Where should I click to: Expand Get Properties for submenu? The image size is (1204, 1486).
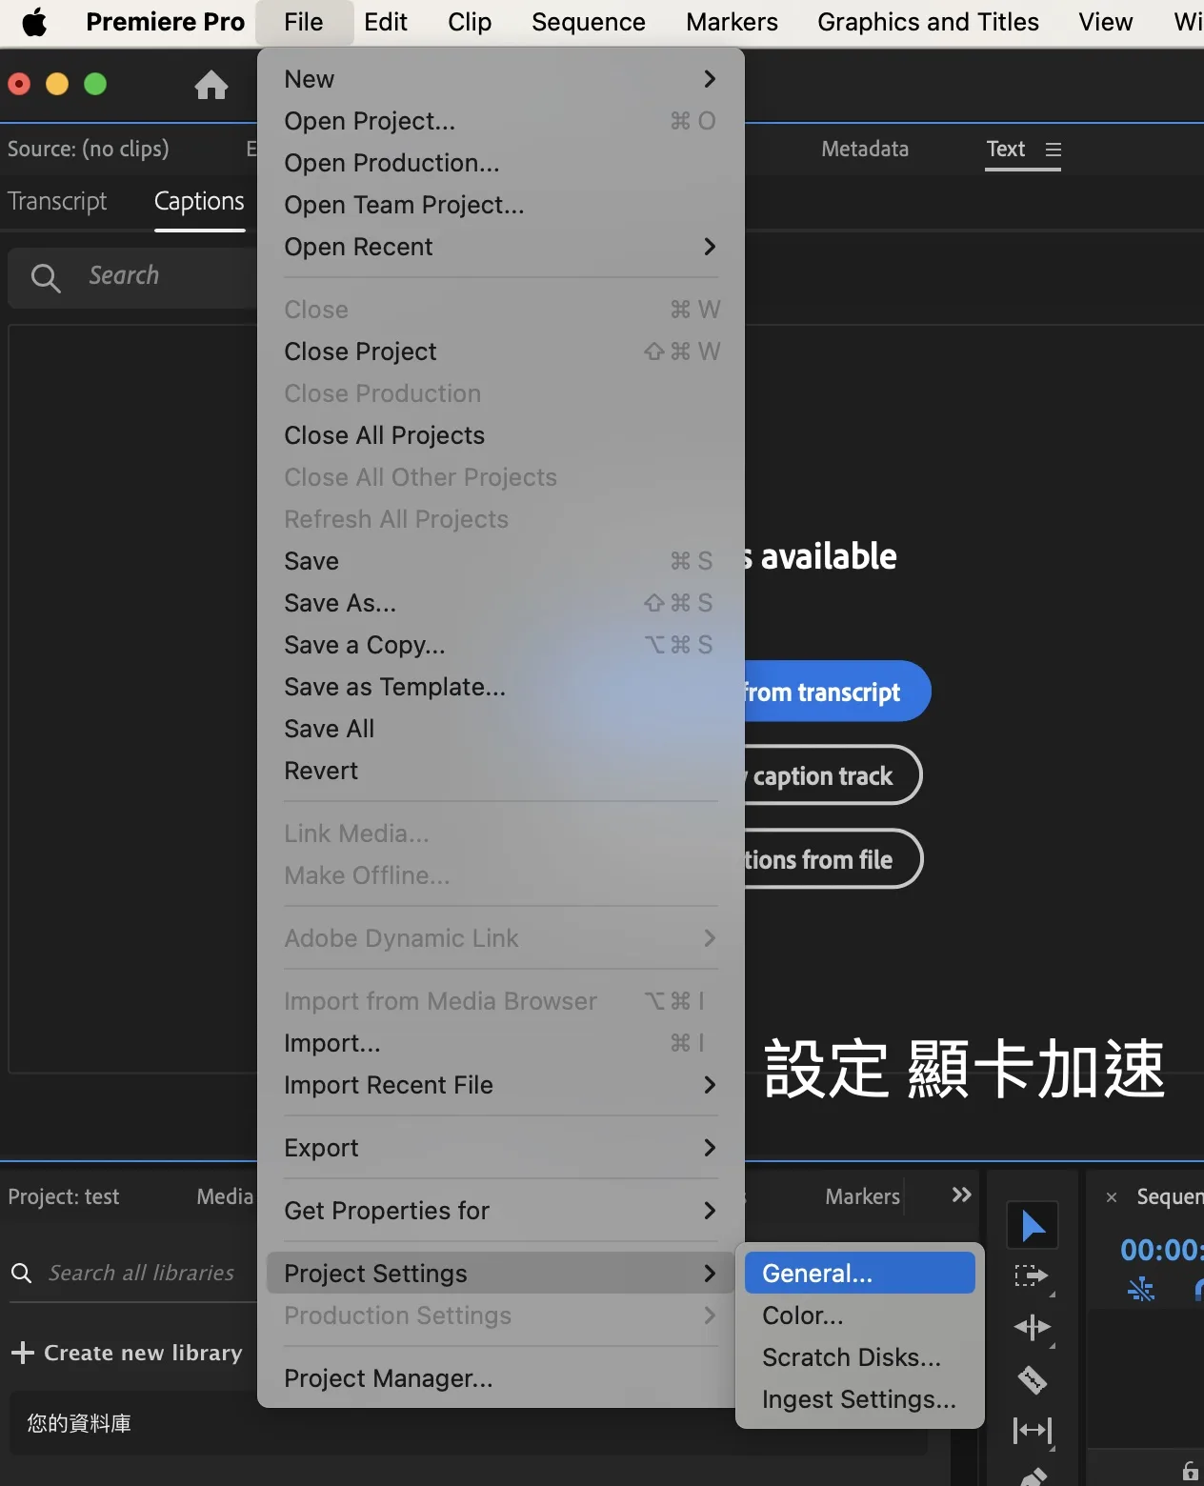[x=500, y=1211]
